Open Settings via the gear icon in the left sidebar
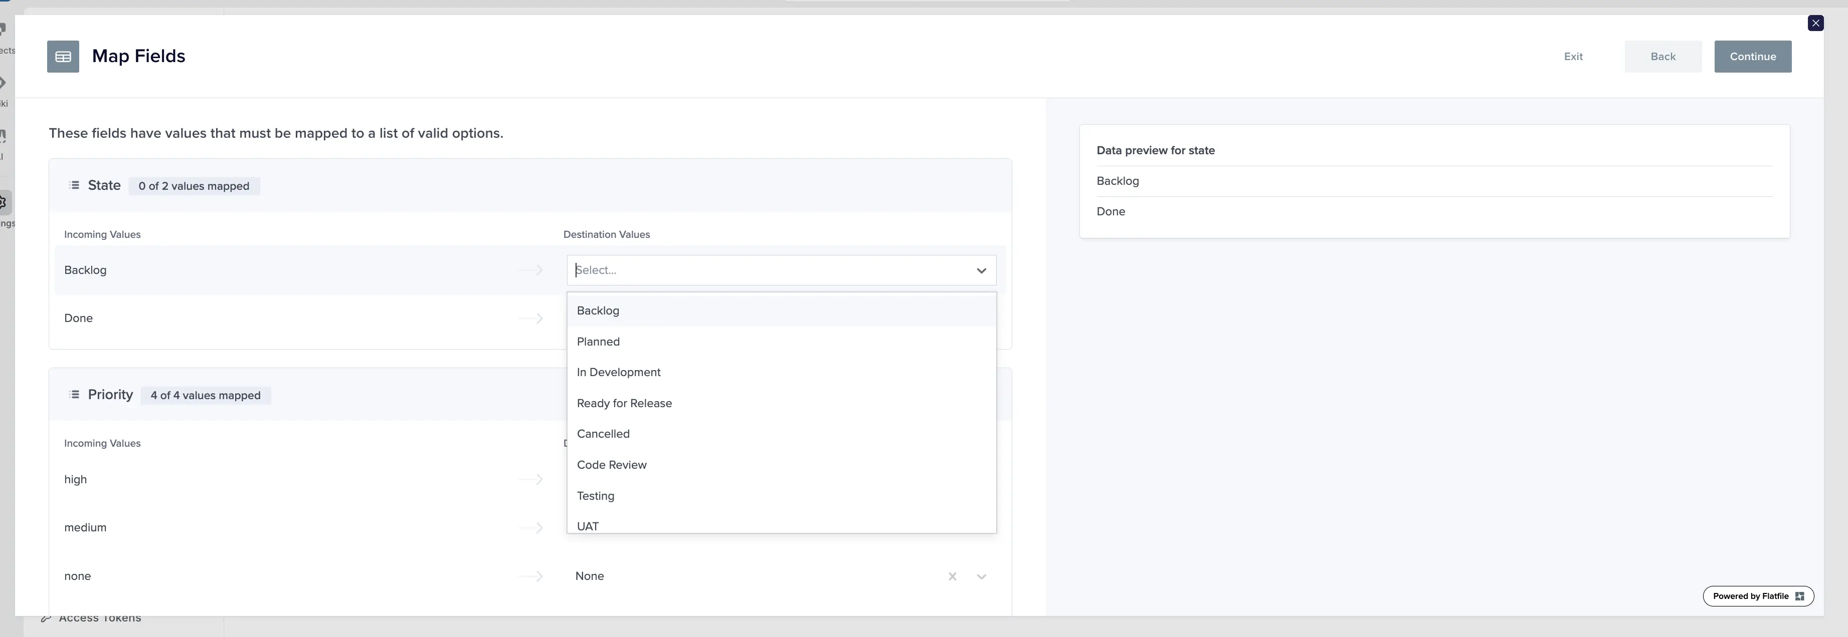This screenshot has height=637, width=1848. click(3, 203)
